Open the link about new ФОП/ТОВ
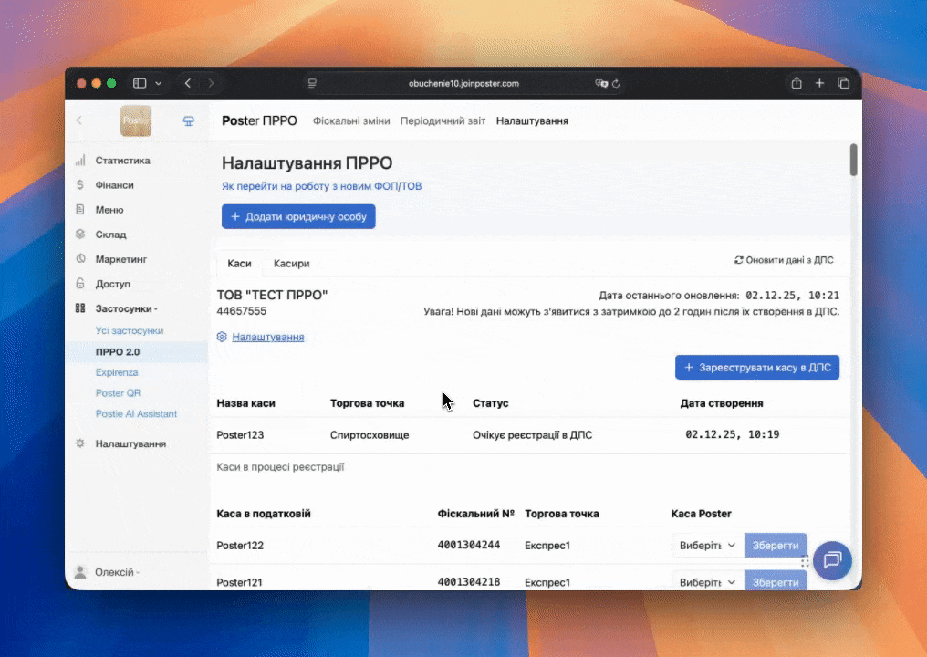Screen dimensions: 927x657 click(x=321, y=186)
